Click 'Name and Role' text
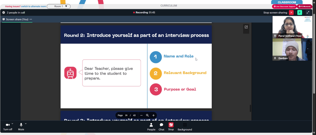316x135 pixels. point(179,56)
